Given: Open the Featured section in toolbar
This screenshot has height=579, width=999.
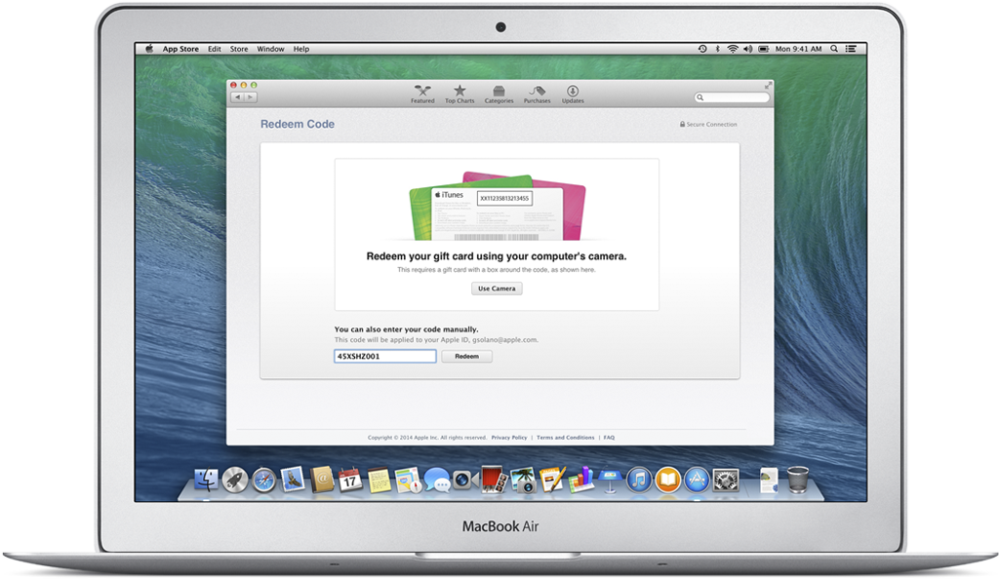Looking at the screenshot, I should [x=422, y=95].
